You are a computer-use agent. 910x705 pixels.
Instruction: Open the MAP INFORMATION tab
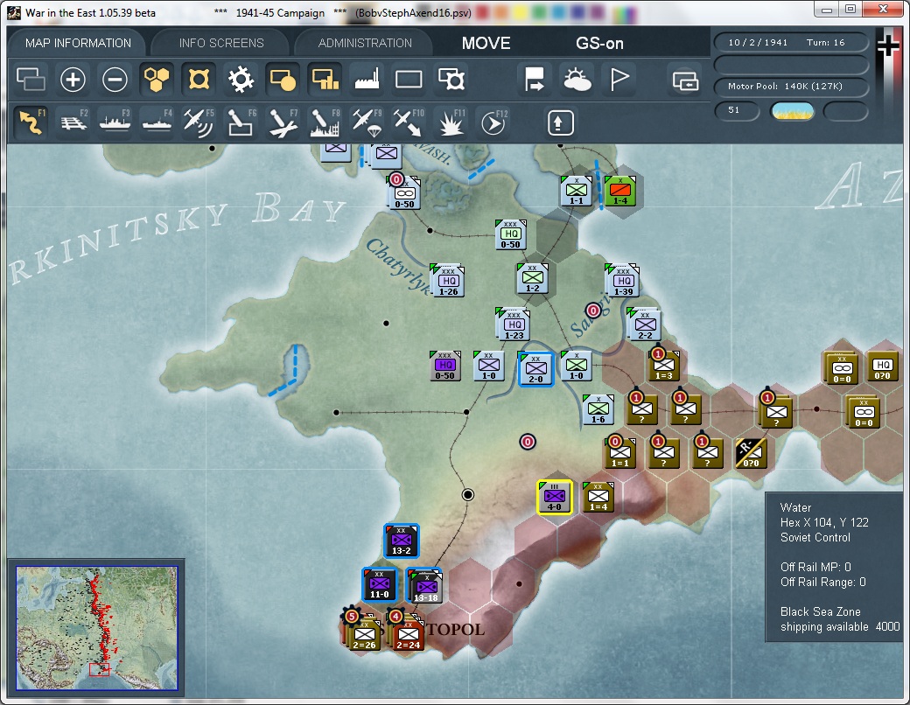78,43
